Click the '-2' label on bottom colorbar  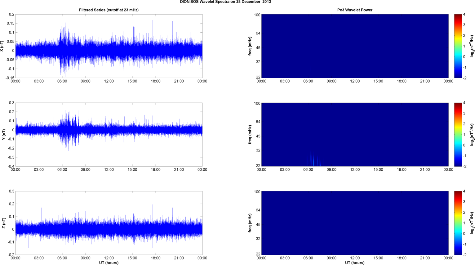464,255
